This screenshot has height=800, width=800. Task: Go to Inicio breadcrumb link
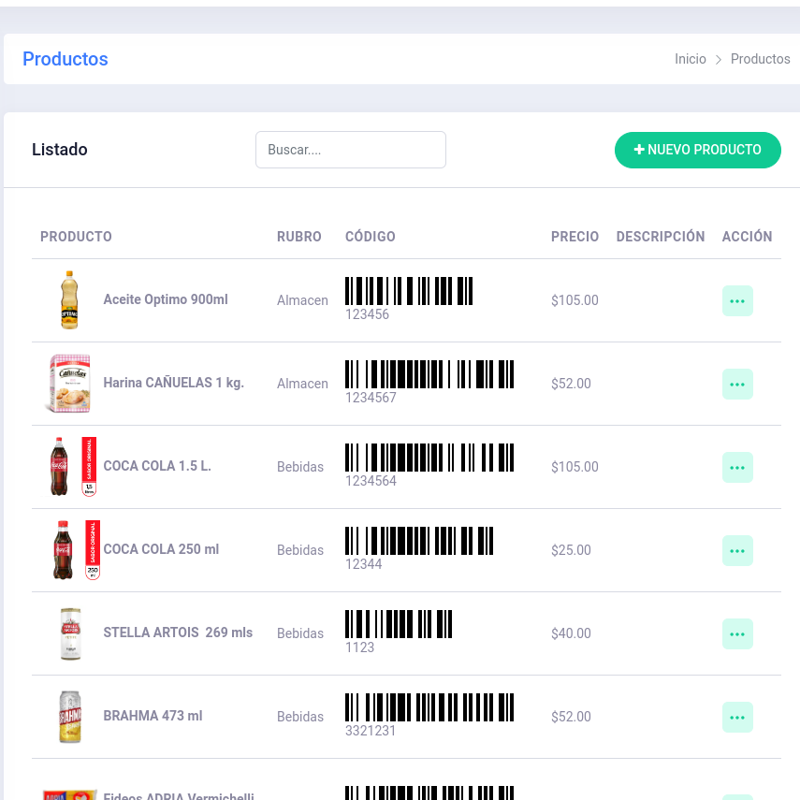(x=690, y=59)
